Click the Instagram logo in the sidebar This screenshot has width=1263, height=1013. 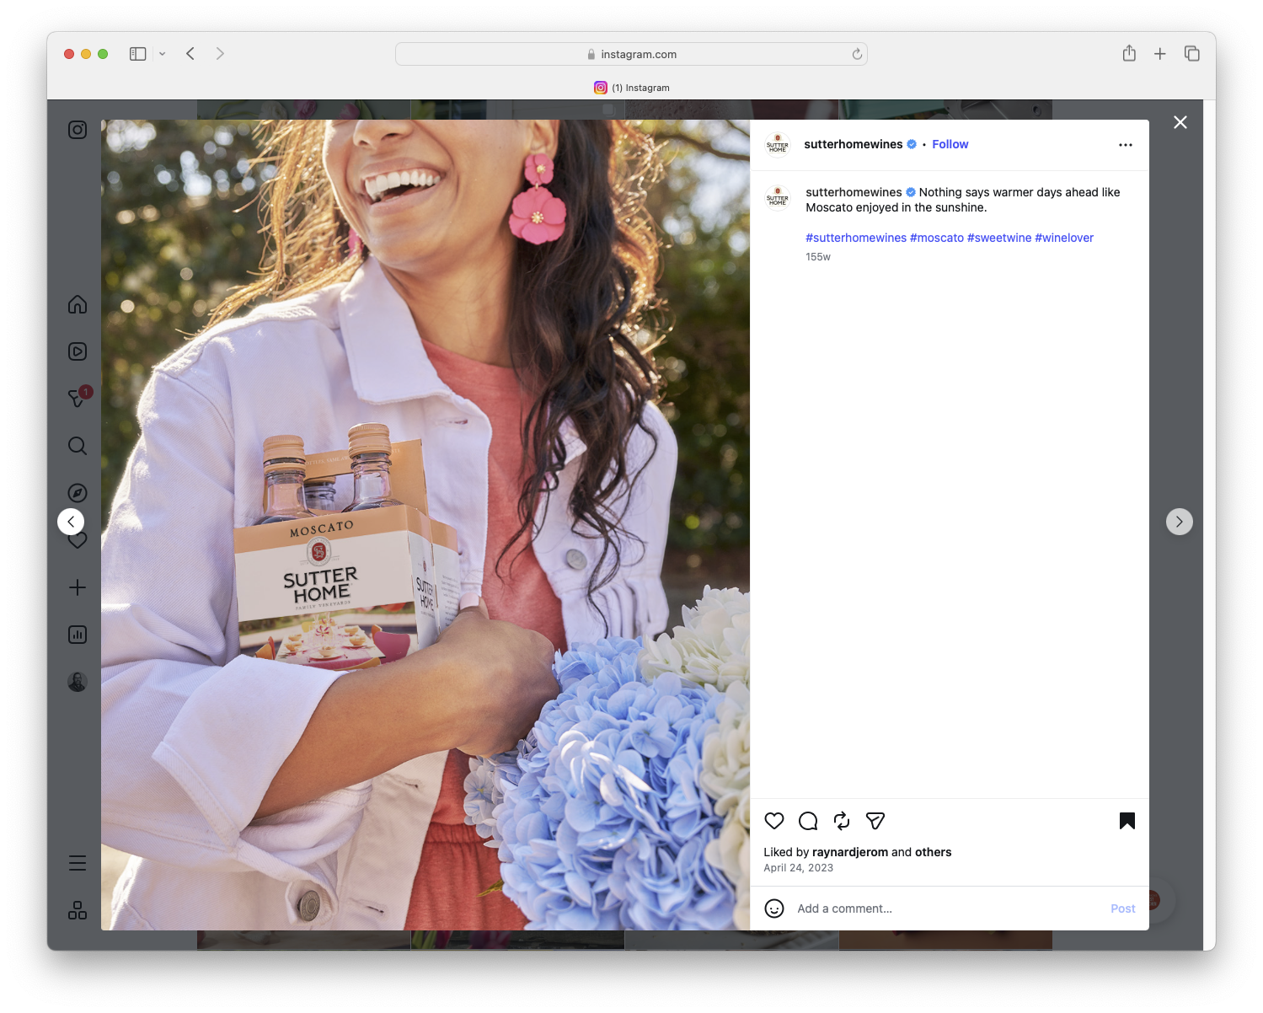(x=78, y=130)
